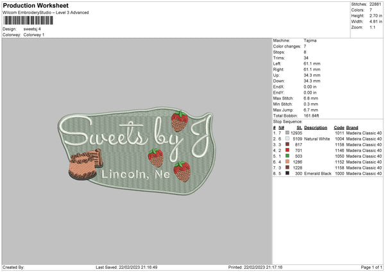
Task: Click thread code '1050'
Action: coord(339,156)
